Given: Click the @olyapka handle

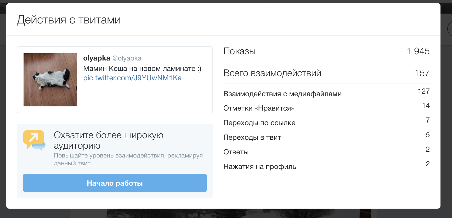Looking at the screenshot, I should [127, 58].
